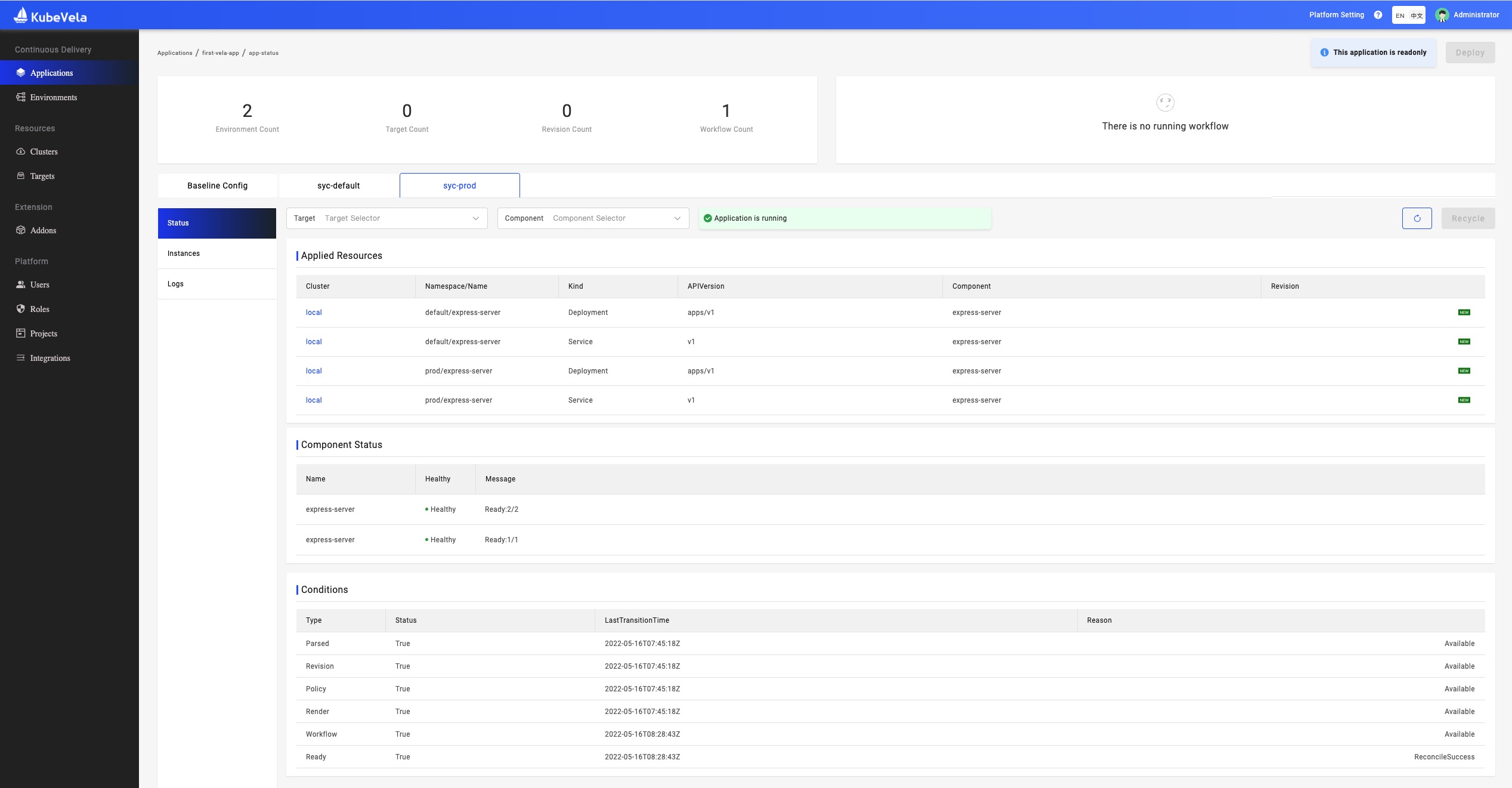Click the Addons cube icon
The image size is (1512, 788).
click(x=21, y=230)
